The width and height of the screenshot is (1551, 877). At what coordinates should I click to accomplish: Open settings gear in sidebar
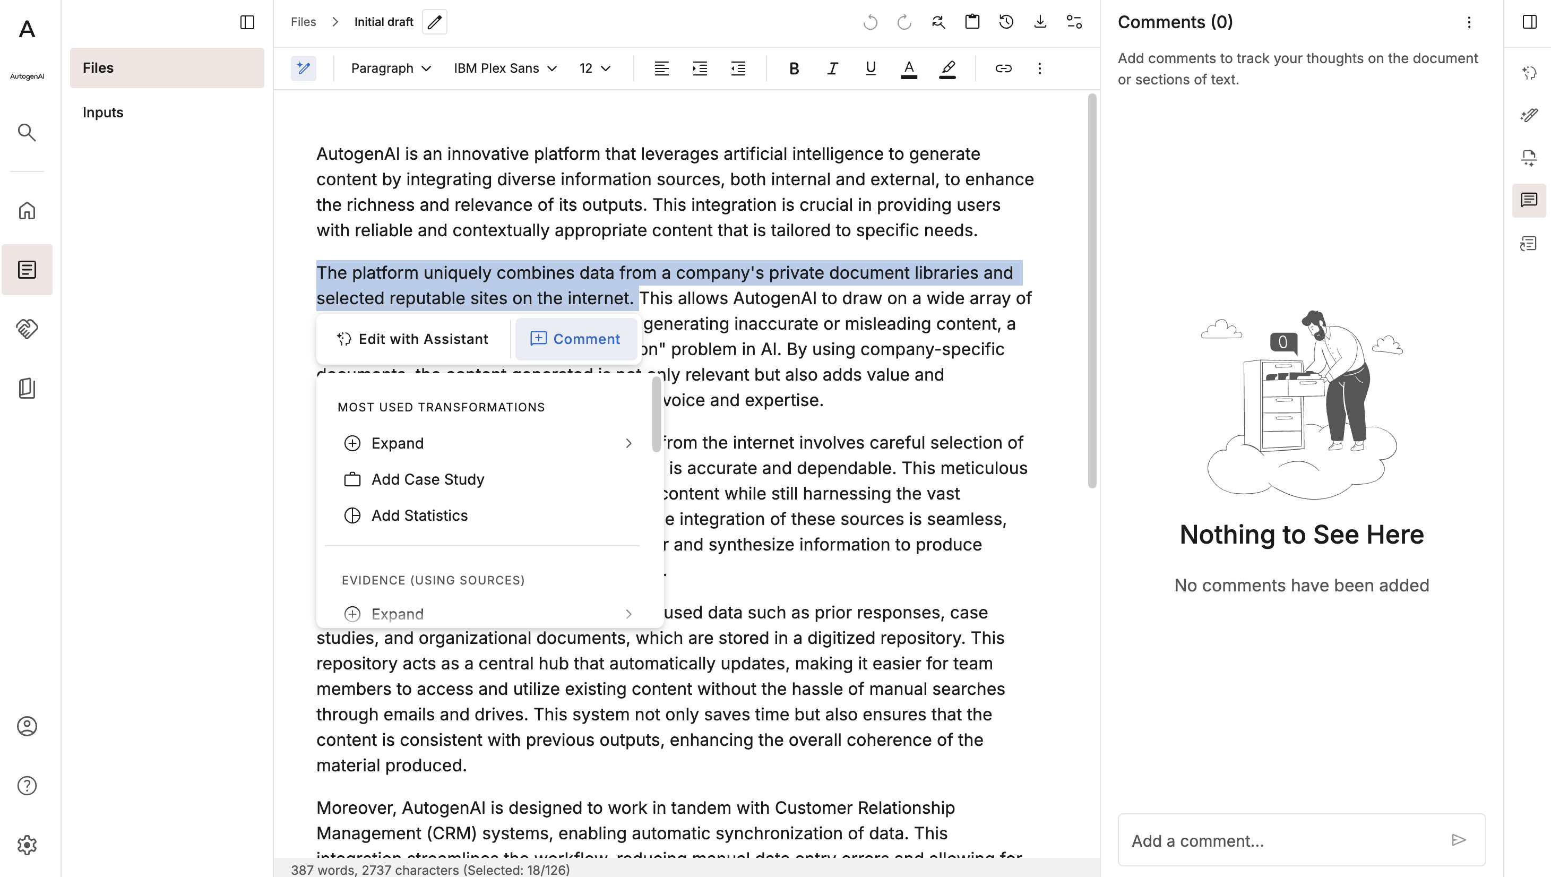coord(27,845)
